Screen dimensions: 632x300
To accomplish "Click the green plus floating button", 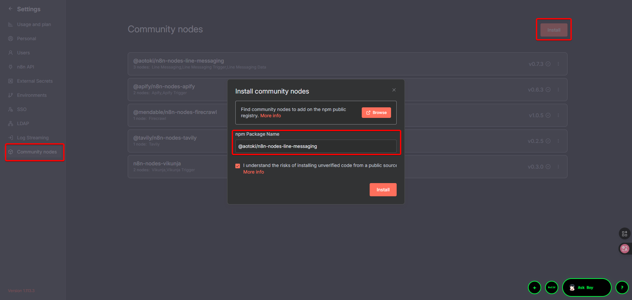I will [x=534, y=287].
